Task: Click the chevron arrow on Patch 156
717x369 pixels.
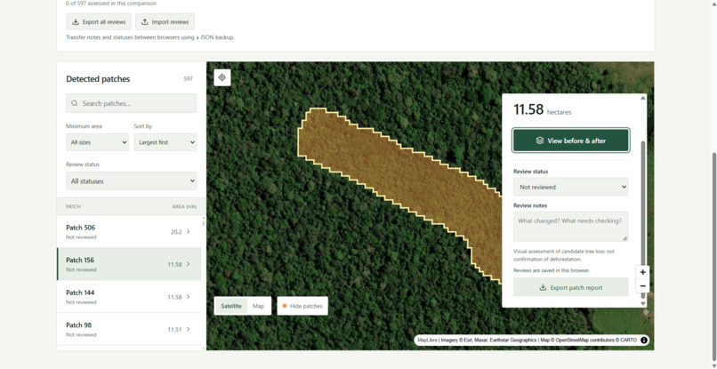Action: pyautogui.click(x=189, y=264)
